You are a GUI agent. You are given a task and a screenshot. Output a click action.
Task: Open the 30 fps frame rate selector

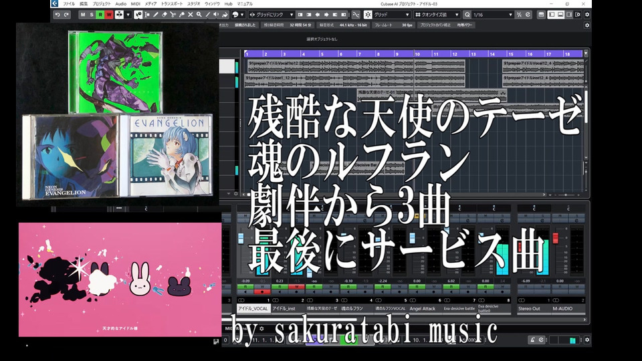coord(407,25)
